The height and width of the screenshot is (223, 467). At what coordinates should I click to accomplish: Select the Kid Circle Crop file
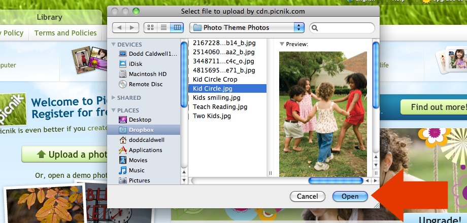pos(215,80)
